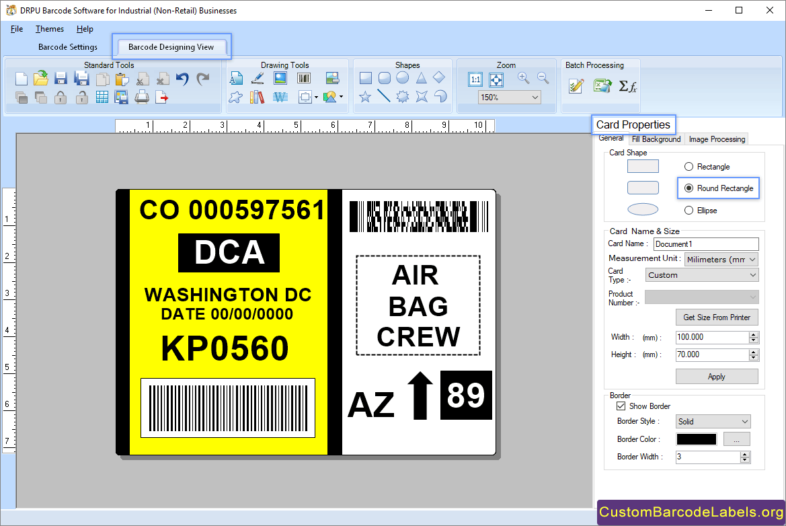This screenshot has width=786, height=526.
Task: Print the label using printer icon
Action: click(142, 98)
